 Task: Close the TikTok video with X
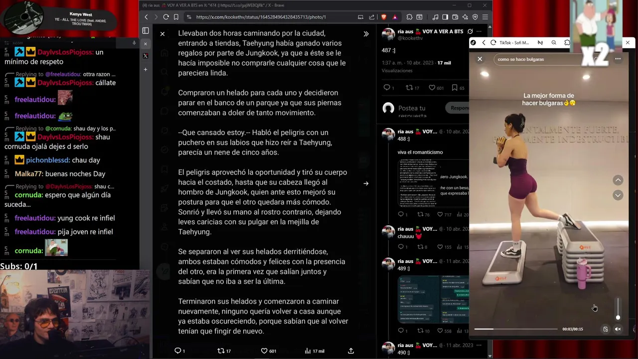(479, 59)
